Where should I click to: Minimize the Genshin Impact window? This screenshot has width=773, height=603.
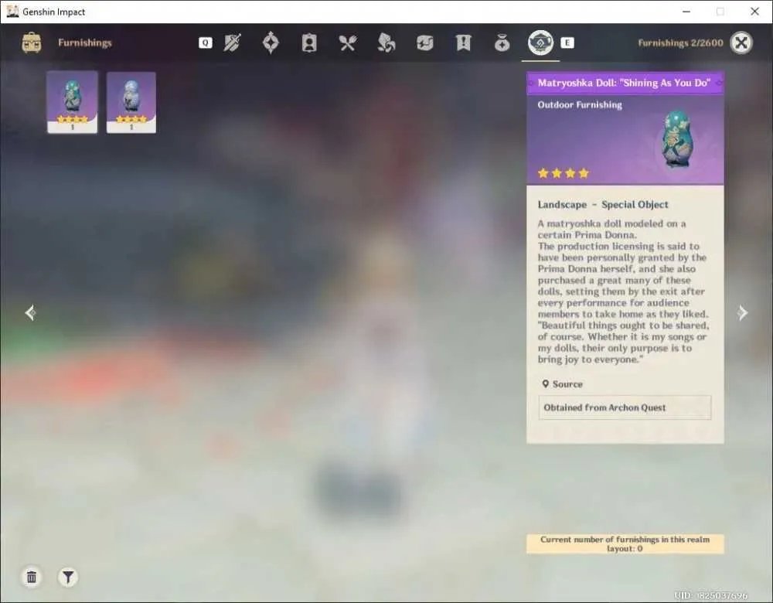coord(686,12)
